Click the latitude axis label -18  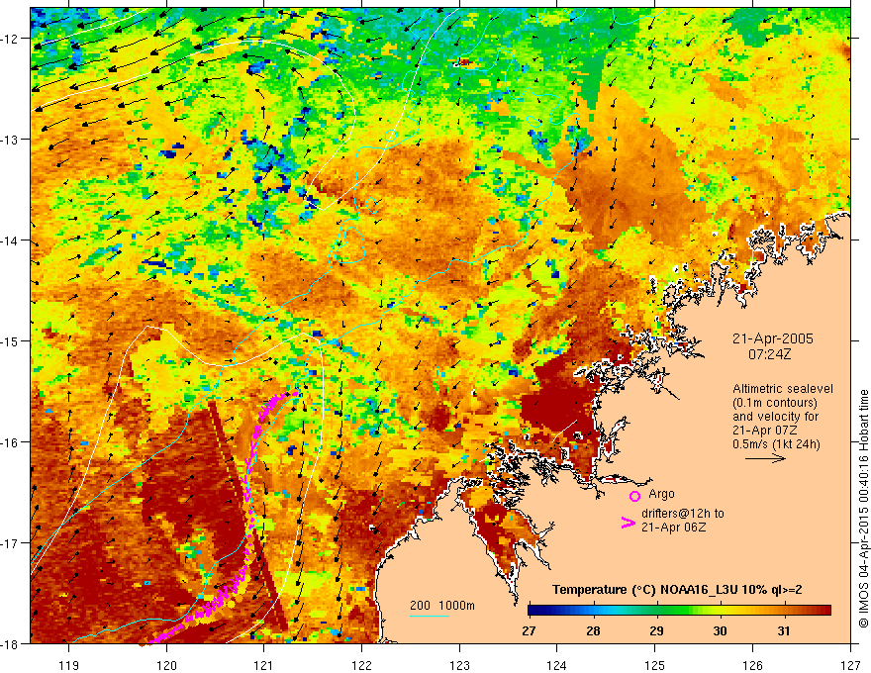pos(10,643)
